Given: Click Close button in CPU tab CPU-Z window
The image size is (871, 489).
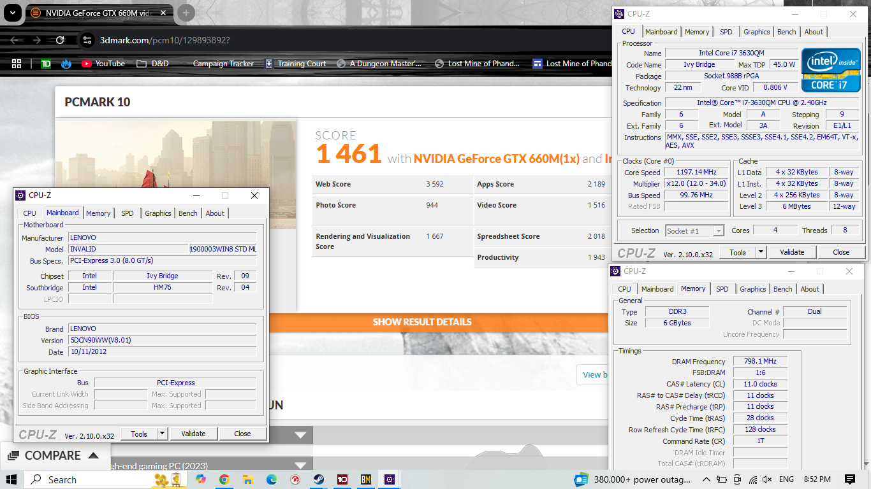Looking at the screenshot, I should [841, 252].
